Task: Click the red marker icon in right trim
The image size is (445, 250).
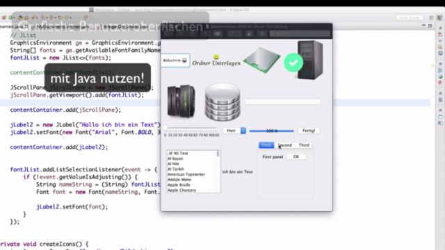Action: 440,83
